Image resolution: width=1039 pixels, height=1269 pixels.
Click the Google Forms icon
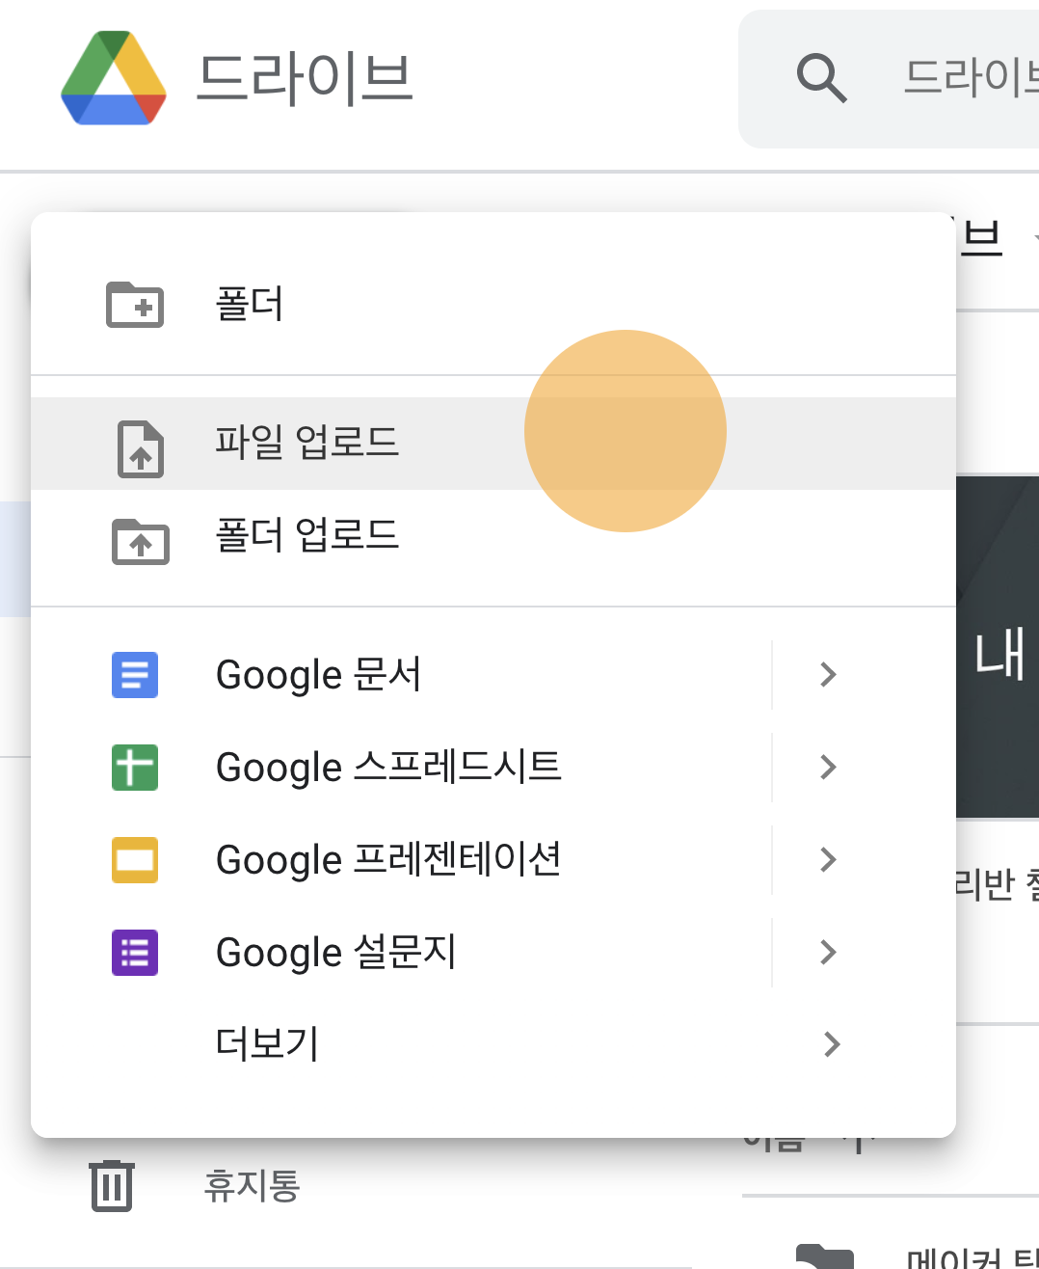click(x=135, y=953)
